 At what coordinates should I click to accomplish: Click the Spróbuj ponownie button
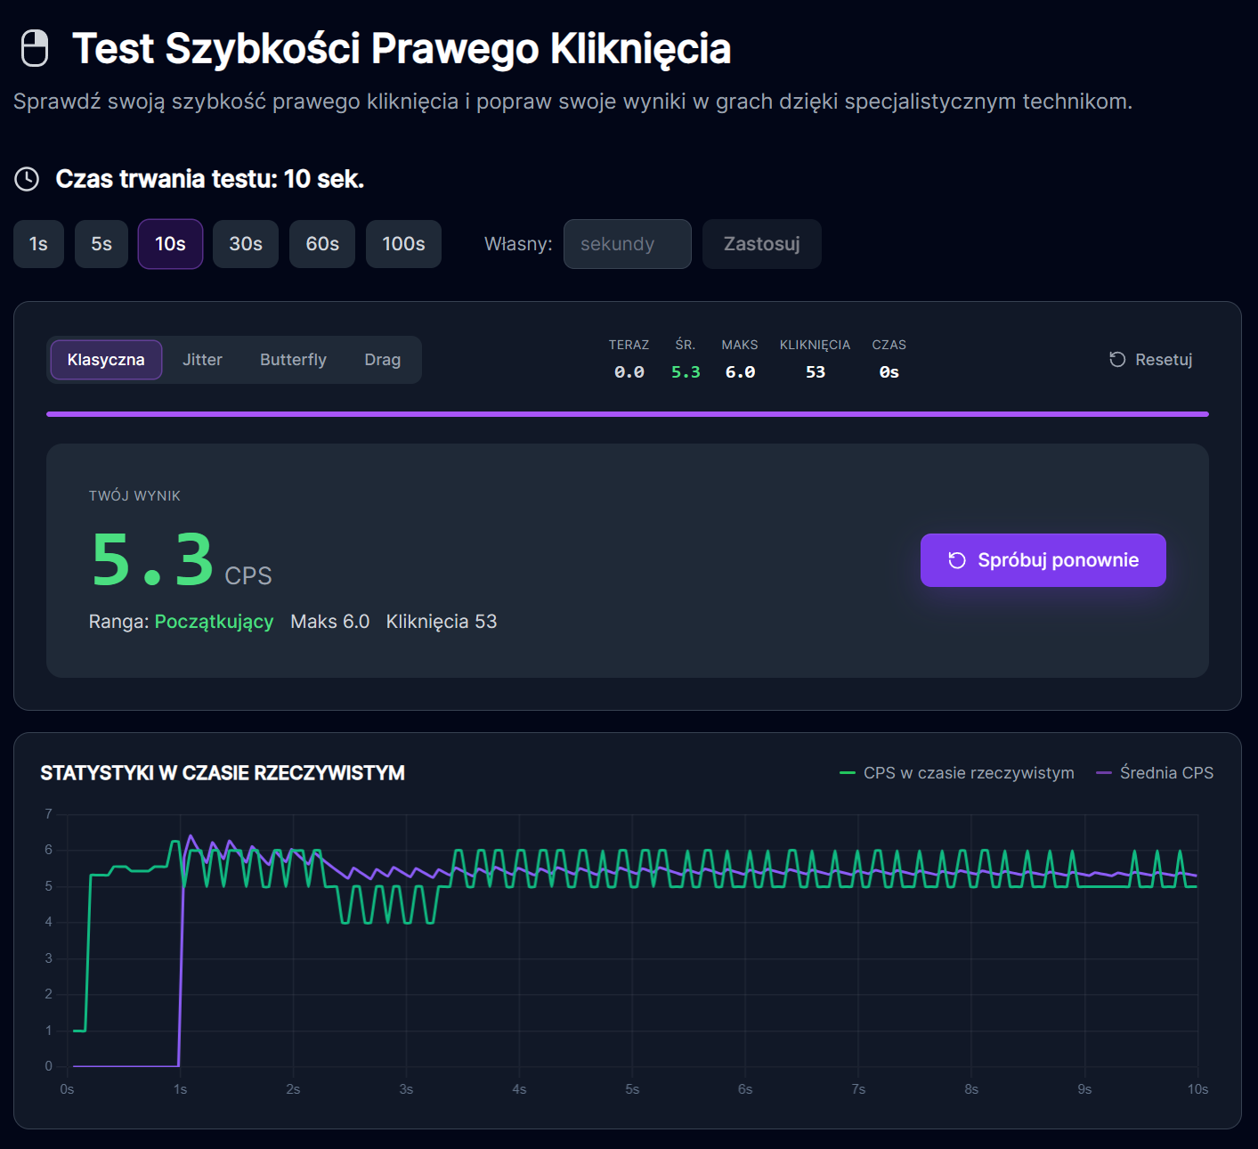click(1043, 560)
